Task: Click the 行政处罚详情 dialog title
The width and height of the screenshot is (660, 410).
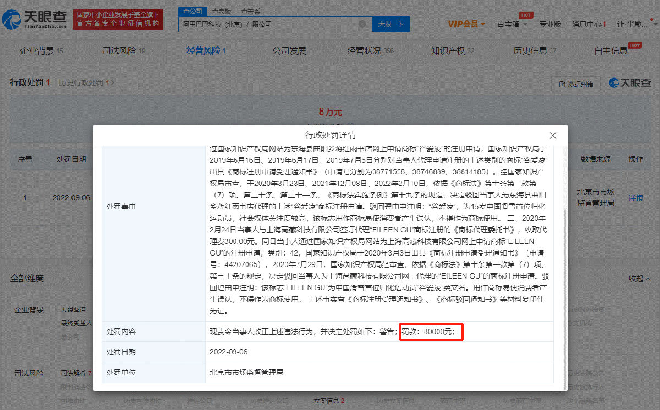Action: [331, 135]
